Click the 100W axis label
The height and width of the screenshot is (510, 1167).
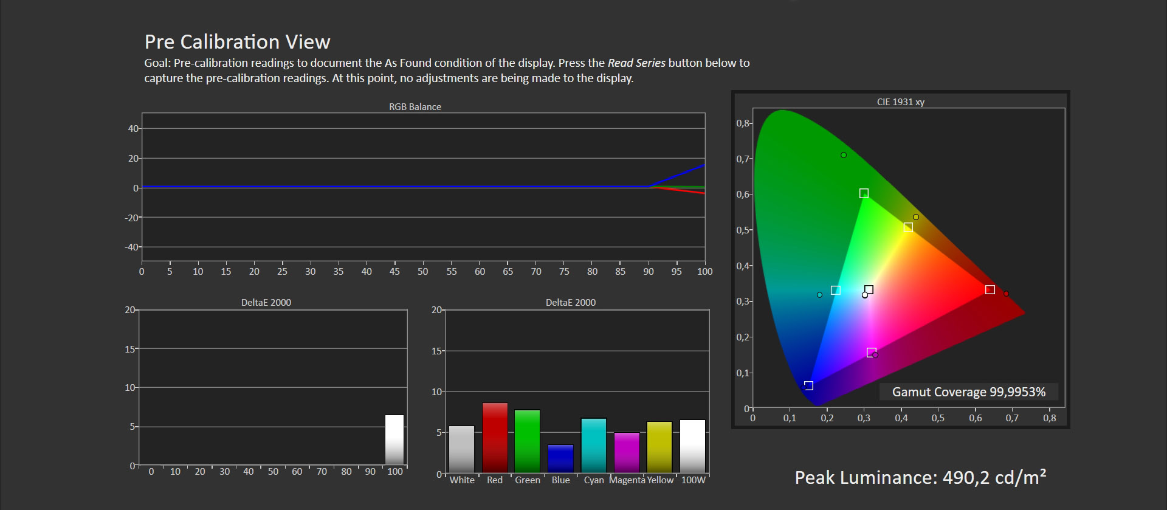pyautogui.click(x=693, y=480)
